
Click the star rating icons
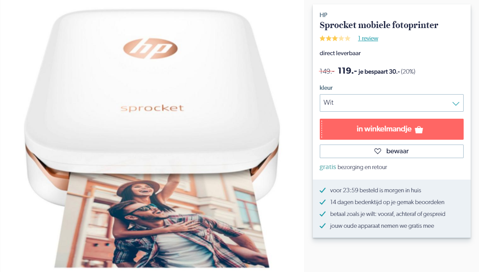point(335,39)
